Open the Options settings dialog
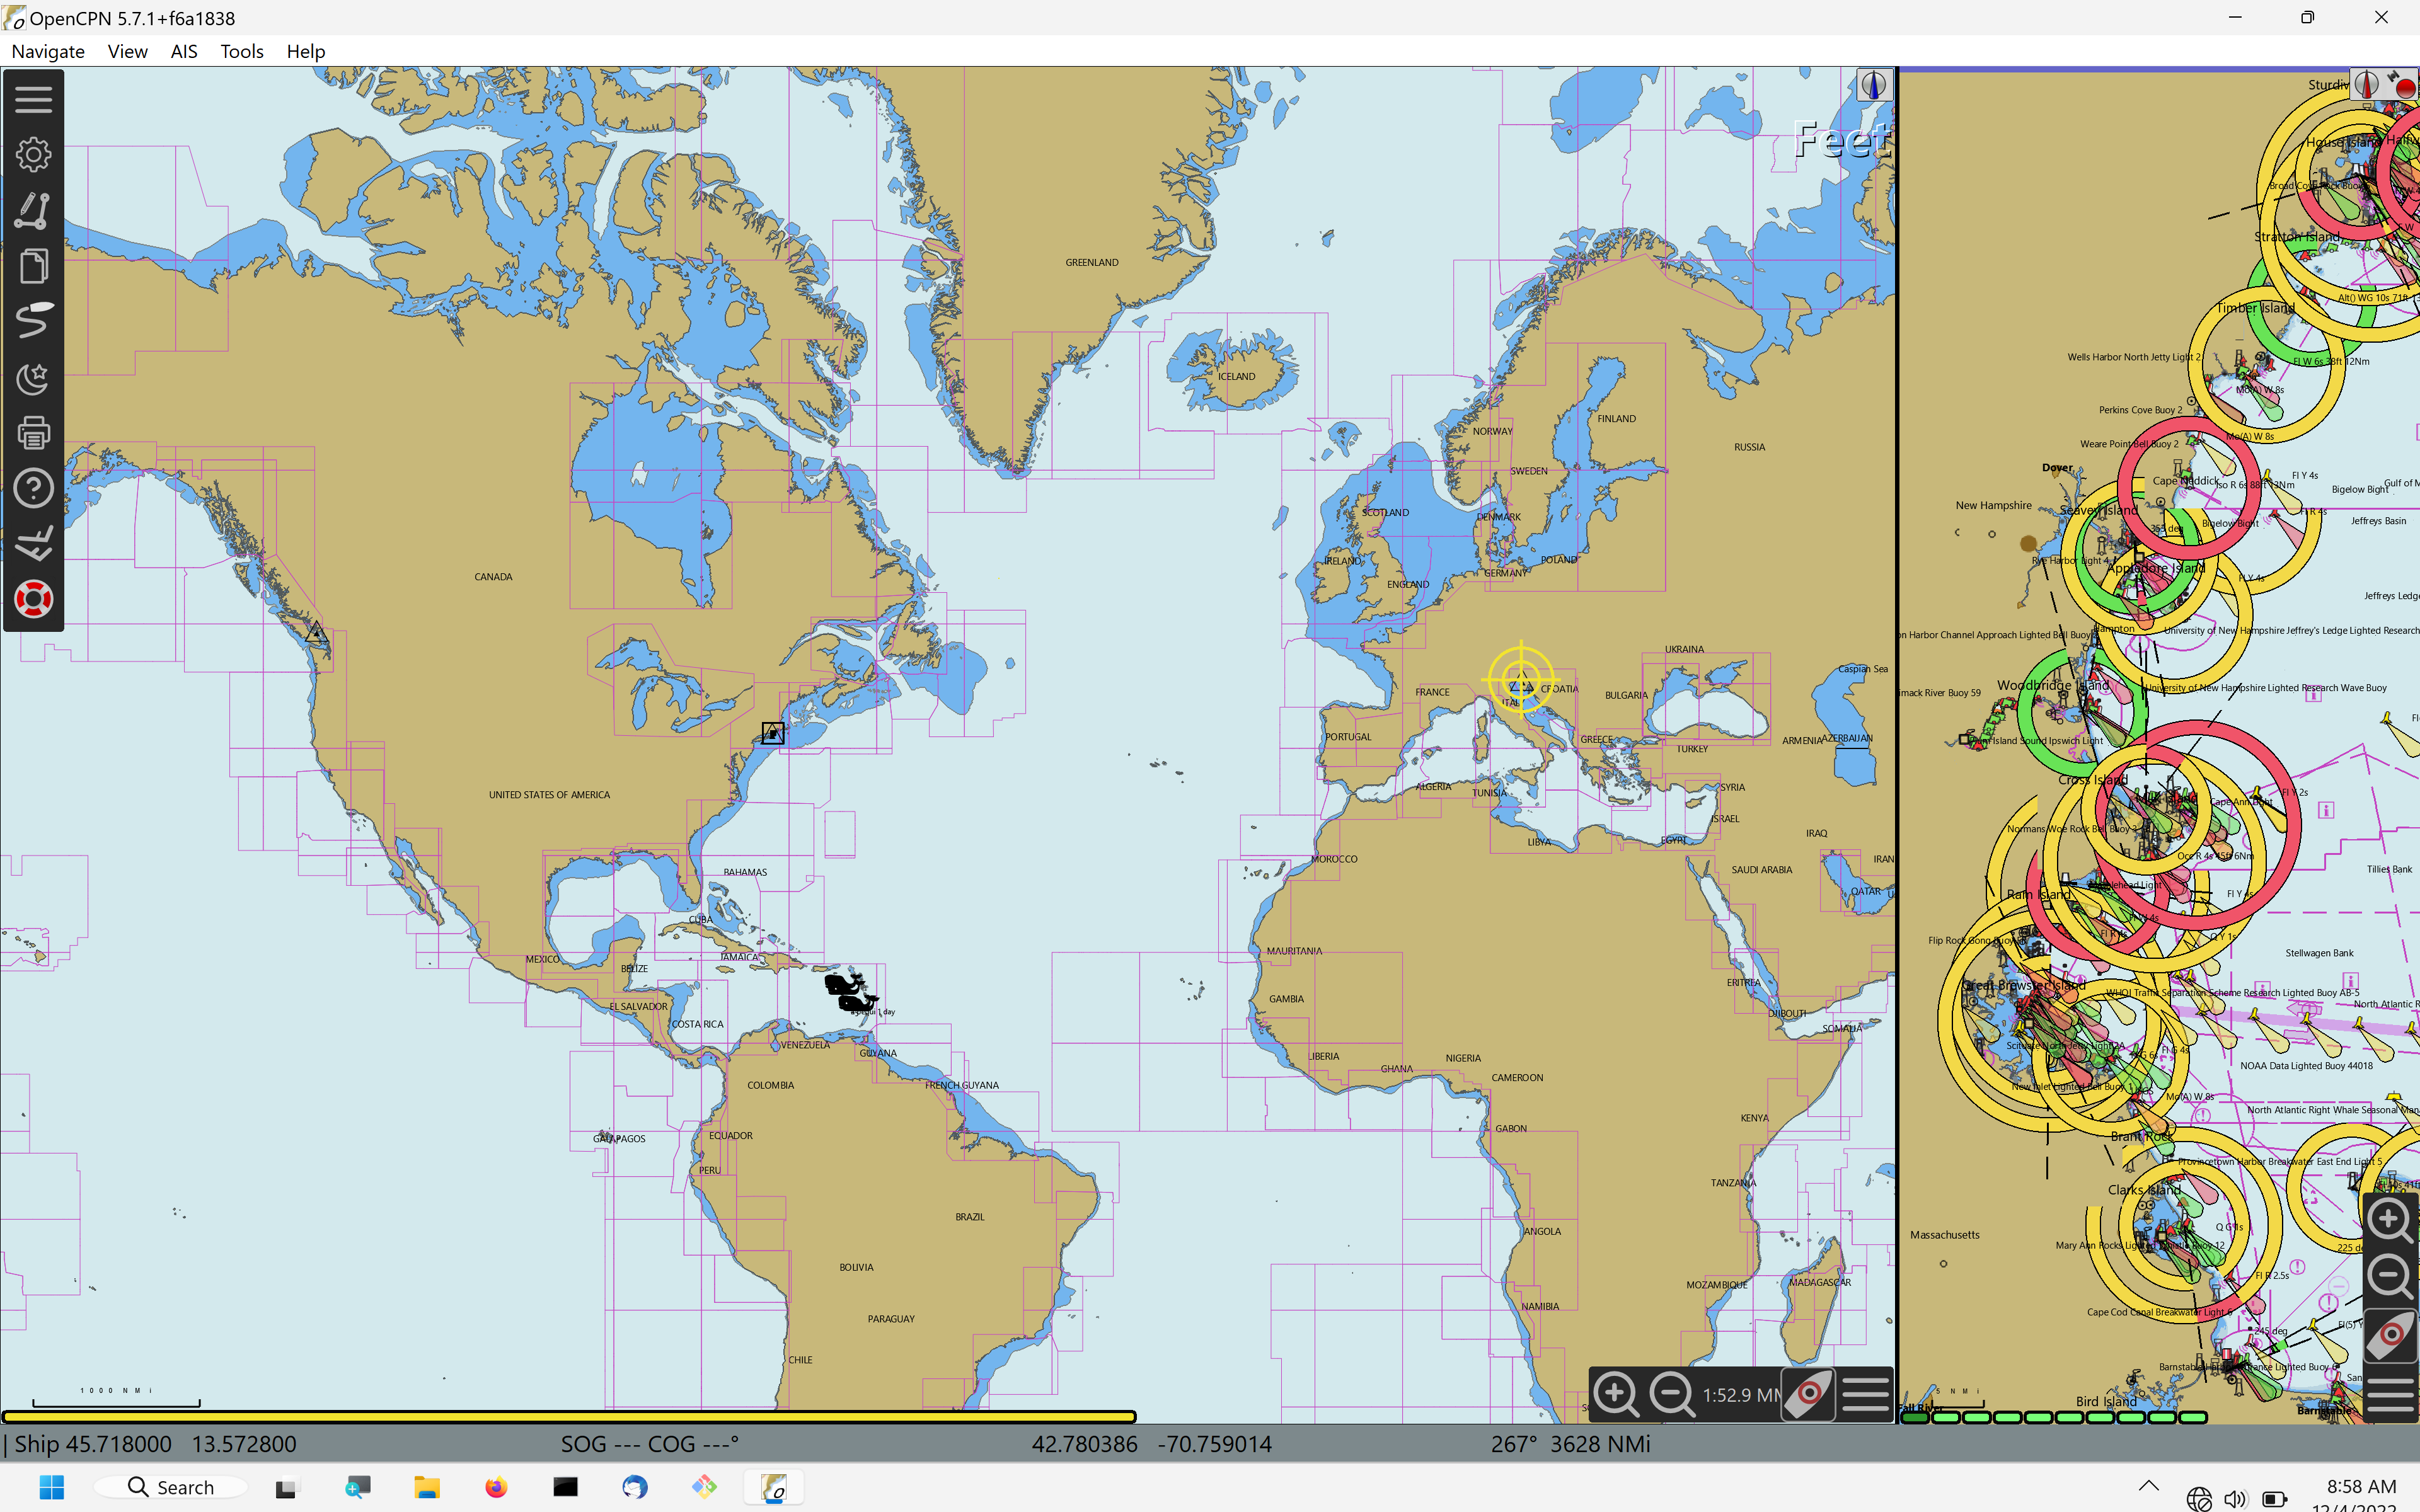 (x=33, y=154)
